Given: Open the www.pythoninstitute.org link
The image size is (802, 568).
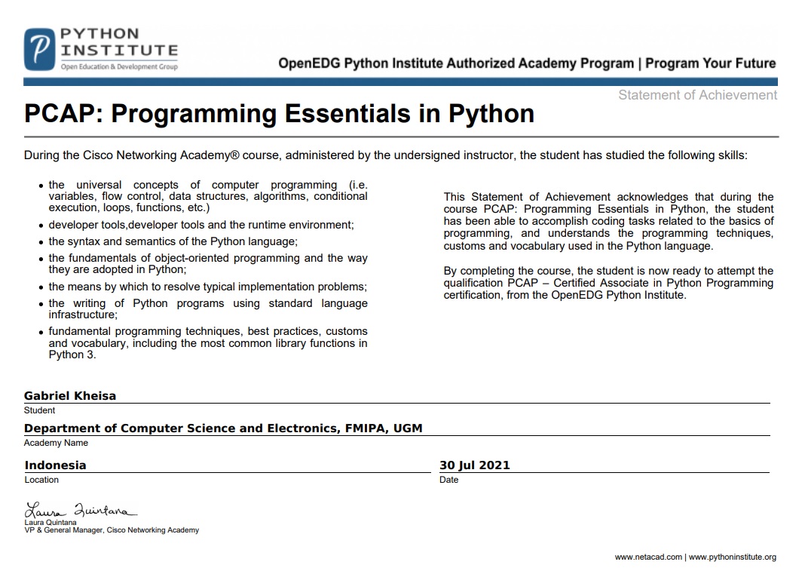Looking at the screenshot, I should click(732, 557).
